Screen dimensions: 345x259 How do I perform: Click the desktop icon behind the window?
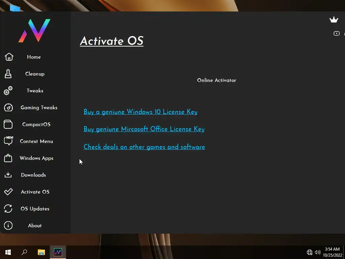click(x=15, y=8)
